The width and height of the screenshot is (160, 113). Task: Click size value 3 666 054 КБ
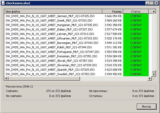pos(113,16)
